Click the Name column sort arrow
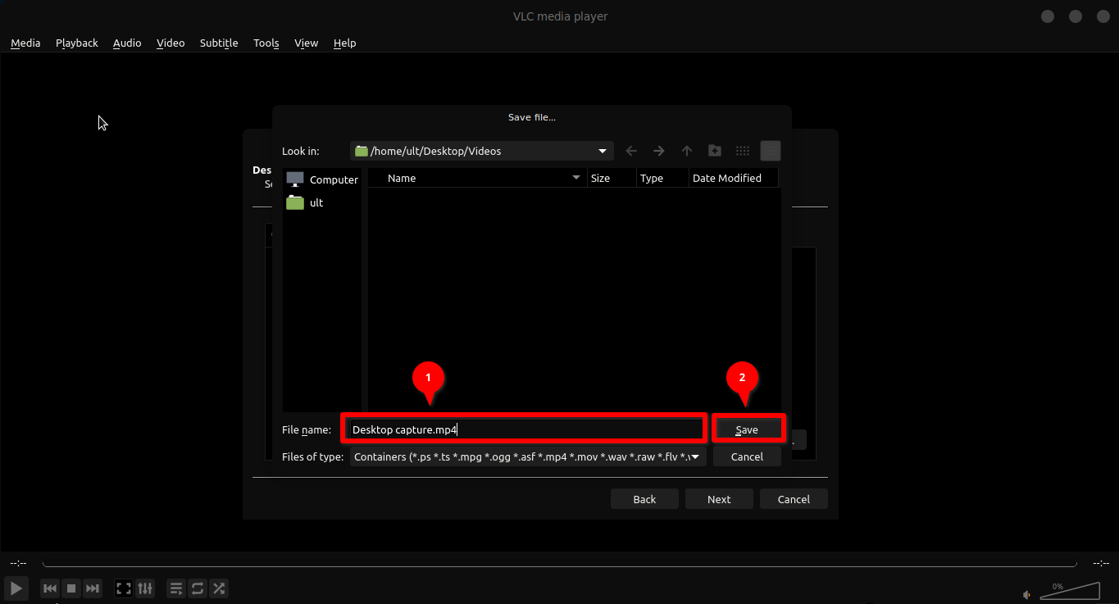Image resolution: width=1119 pixels, height=604 pixels. [x=575, y=178]
